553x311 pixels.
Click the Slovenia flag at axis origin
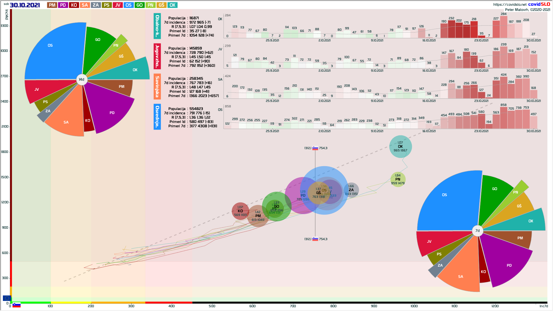(16, 305)
